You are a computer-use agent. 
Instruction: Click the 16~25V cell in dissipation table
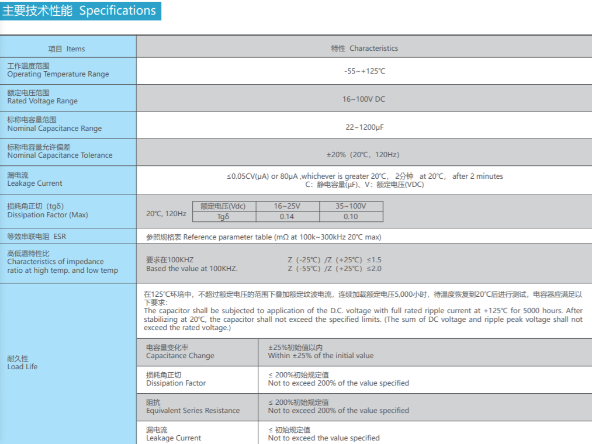[287, 206]
